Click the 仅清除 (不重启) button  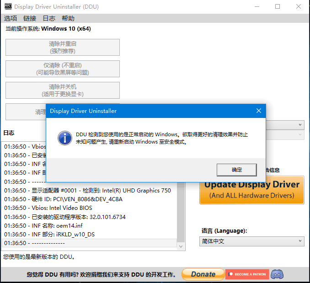pyautogui.click(x=63, y=69)
